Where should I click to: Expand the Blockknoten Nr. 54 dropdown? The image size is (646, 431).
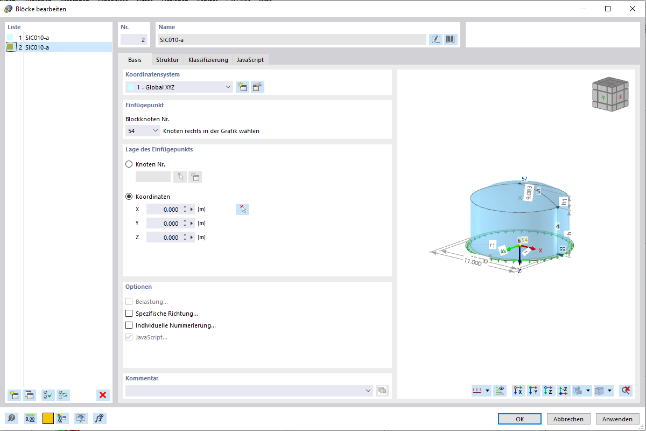[x=156, y=130]
